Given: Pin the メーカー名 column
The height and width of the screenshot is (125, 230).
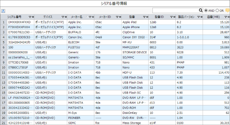Looking at the screenshot, I should pyautogui.click(x=93, y=17).
